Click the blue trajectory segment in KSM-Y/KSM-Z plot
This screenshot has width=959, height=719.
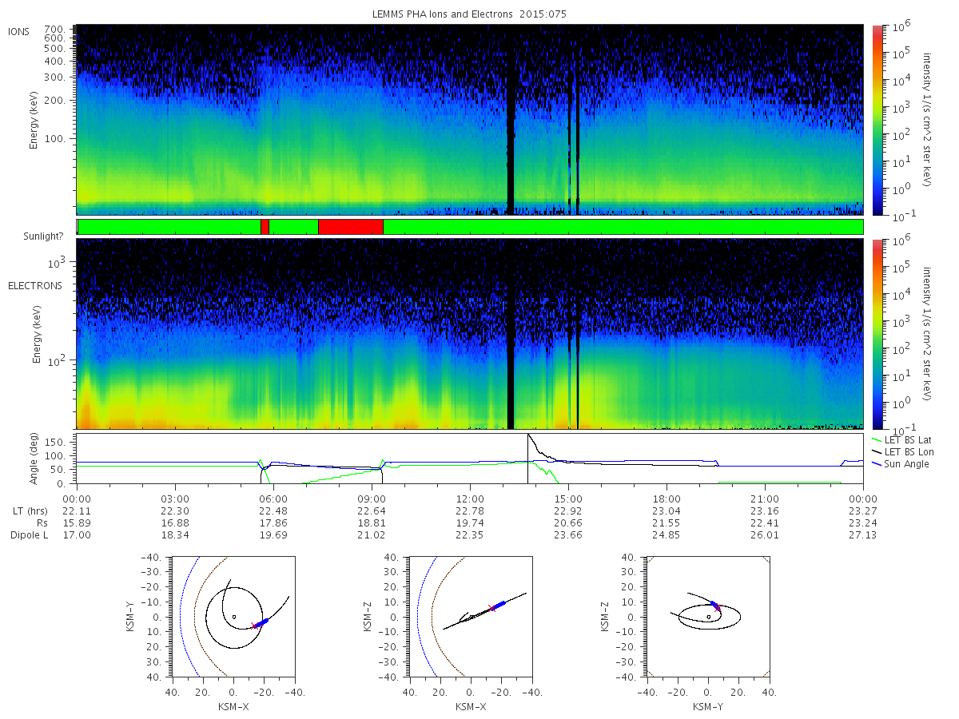click(x=714, y=606)
